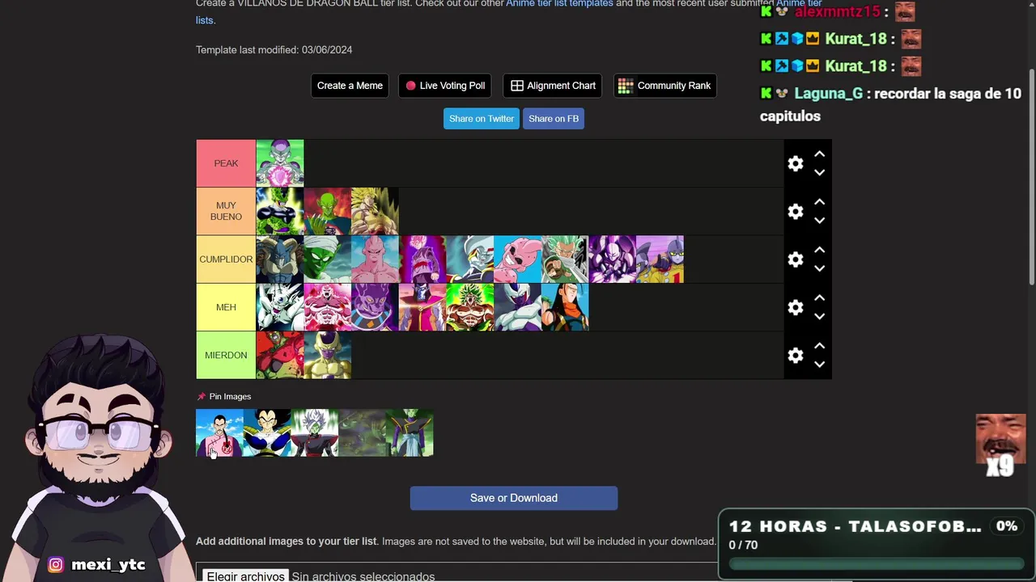Screen dimensions: 1036x582
Task: Click the Alignment Chart grid icon
Action: (516, 86)
